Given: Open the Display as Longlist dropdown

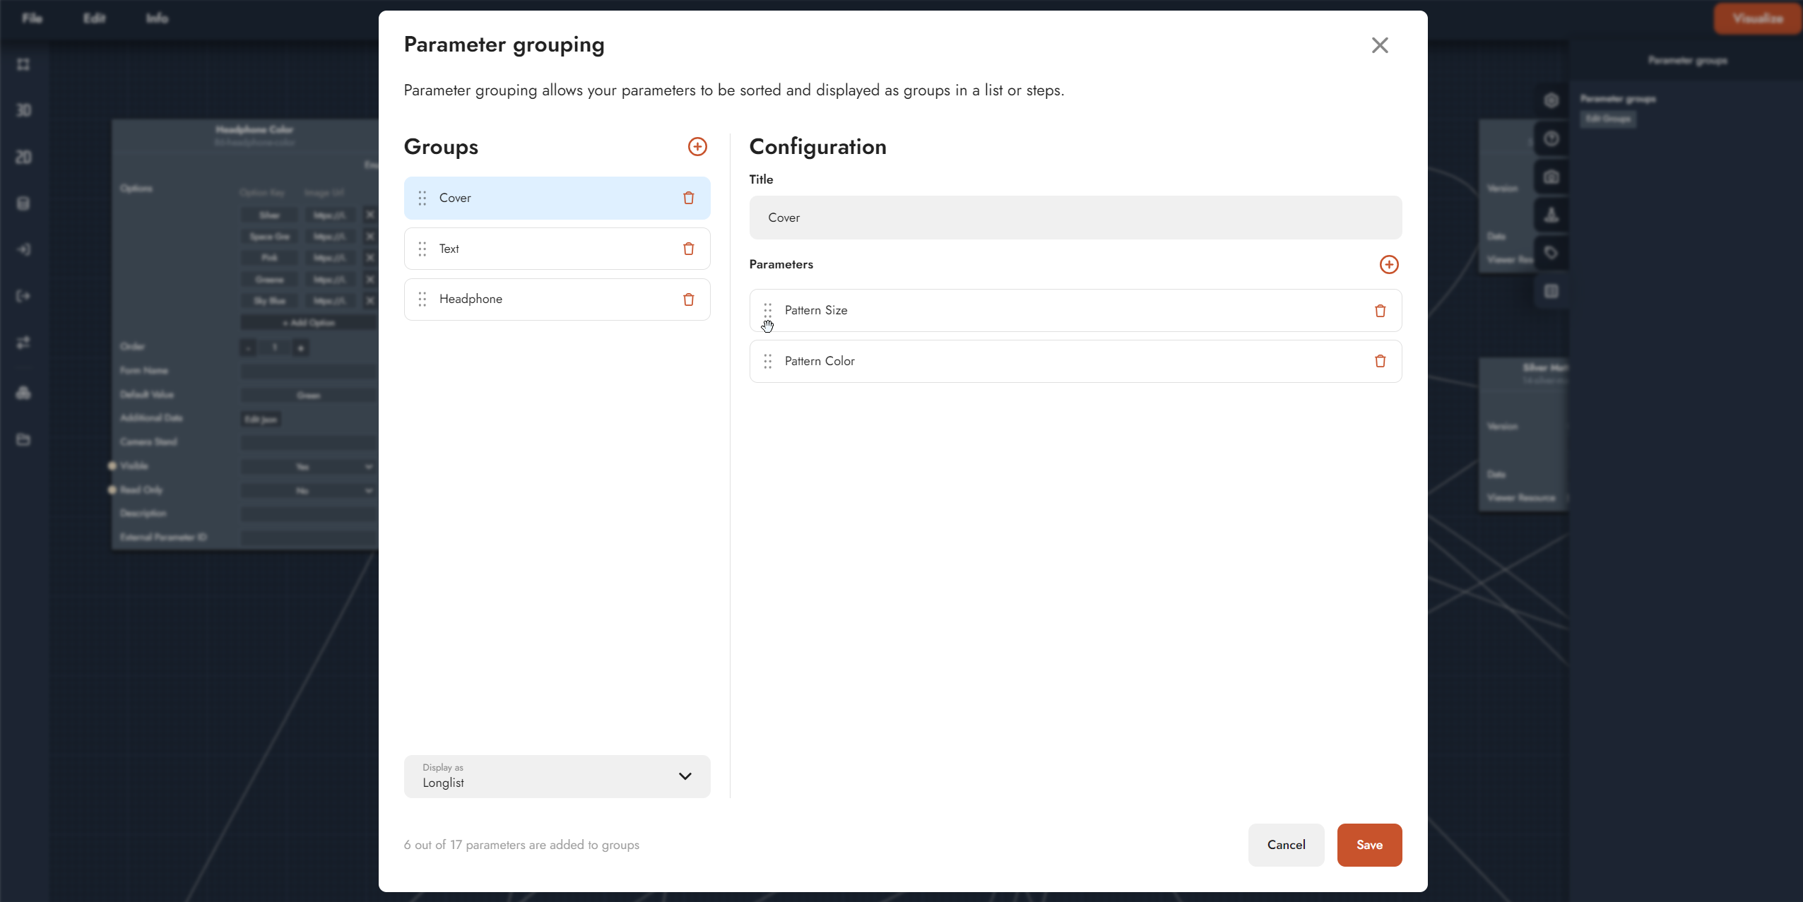Looking at the screenshot, I should click(x=557, y=776).
